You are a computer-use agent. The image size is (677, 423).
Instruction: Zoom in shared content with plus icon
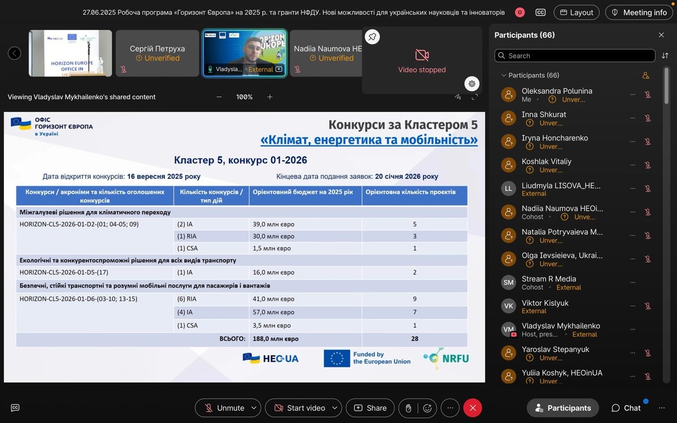click(270, 97)
